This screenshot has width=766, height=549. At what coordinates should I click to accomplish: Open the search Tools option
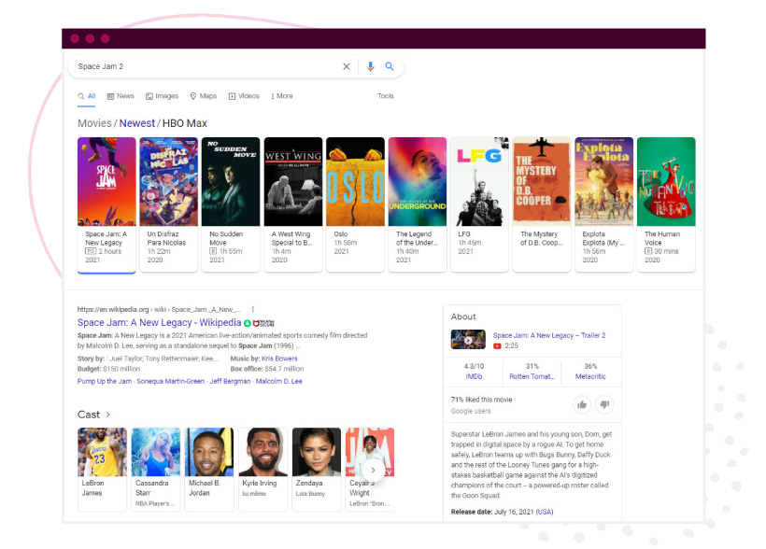click(386, 96)
